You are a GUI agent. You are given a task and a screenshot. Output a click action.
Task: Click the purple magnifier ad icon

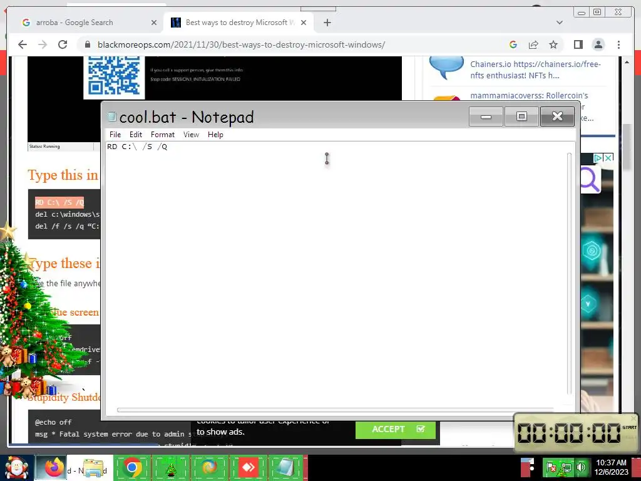590,179
